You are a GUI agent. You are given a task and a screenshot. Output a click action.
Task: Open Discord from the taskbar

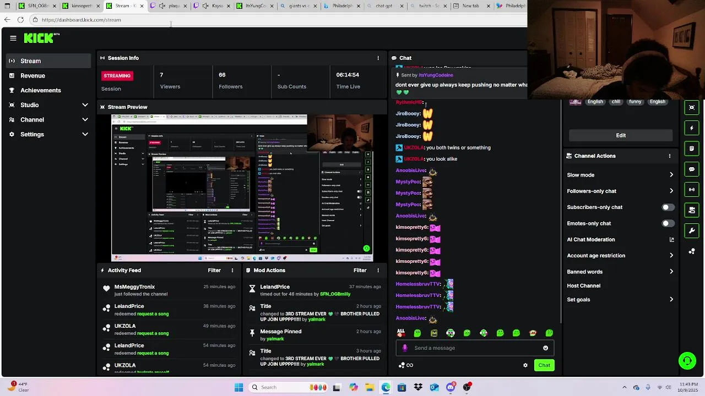click(451, 387)
